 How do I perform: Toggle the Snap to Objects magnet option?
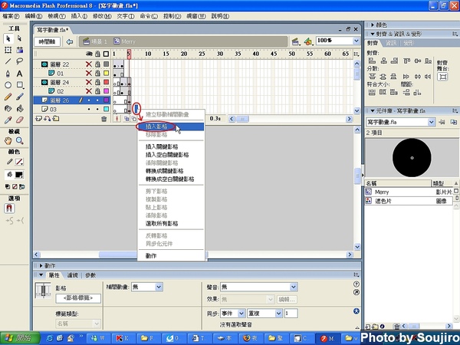9,209
